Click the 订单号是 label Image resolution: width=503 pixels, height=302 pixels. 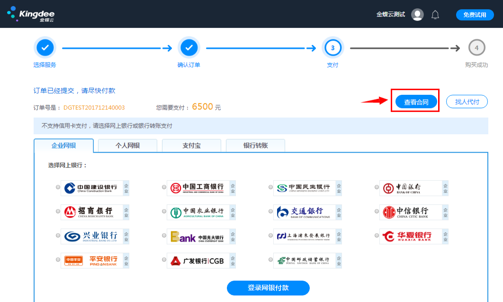point(47,108)
